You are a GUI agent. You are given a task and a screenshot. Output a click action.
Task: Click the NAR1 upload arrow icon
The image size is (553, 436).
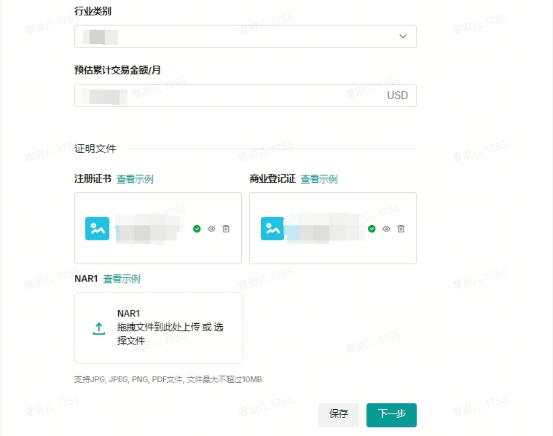tap(99, 328)
